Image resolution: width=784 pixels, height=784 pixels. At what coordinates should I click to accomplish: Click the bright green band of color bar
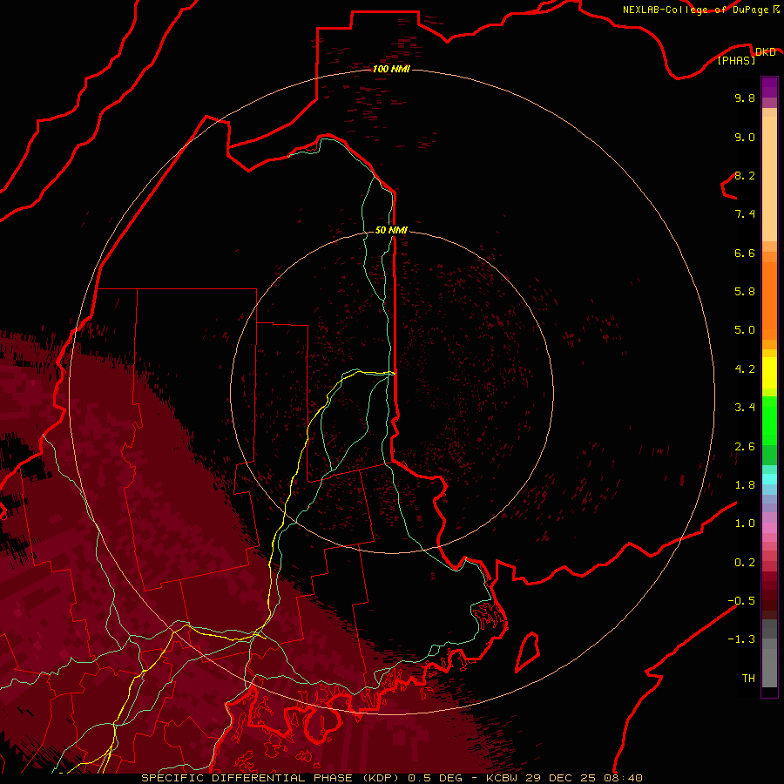tap(769, 421)
